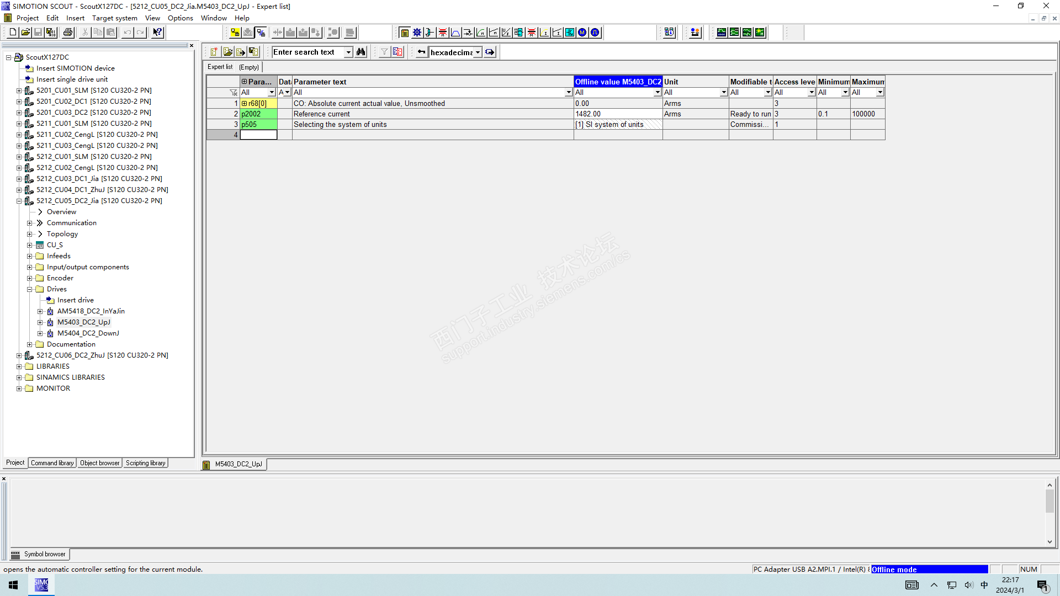Click the binoculars search icon

(x=361, y=52)
